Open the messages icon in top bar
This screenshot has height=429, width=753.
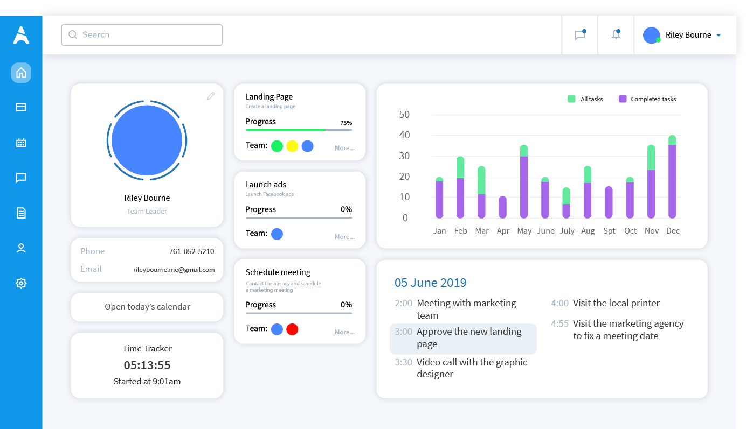579,36
